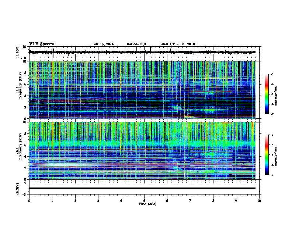Viewport: 292px width, 225px height.
Task: Click the 'start UT = 9:20:0' text
Action: [178, 44]
